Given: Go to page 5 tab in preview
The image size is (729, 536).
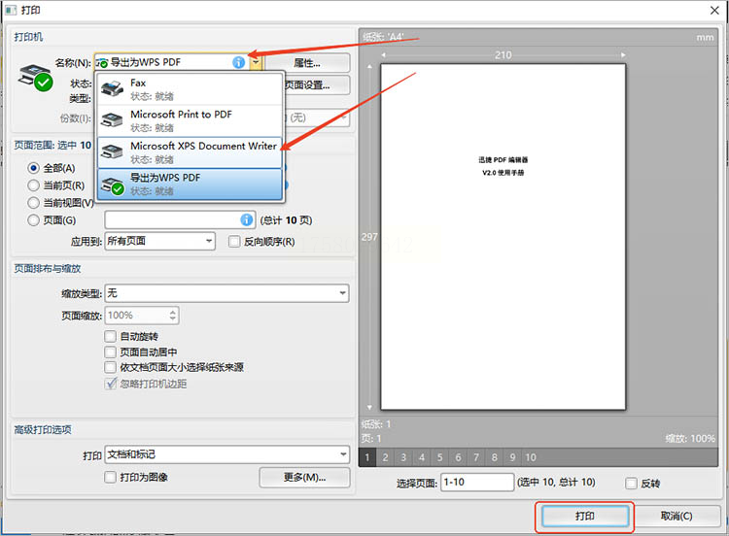Looking at the screenshot, I should [439, 457].
